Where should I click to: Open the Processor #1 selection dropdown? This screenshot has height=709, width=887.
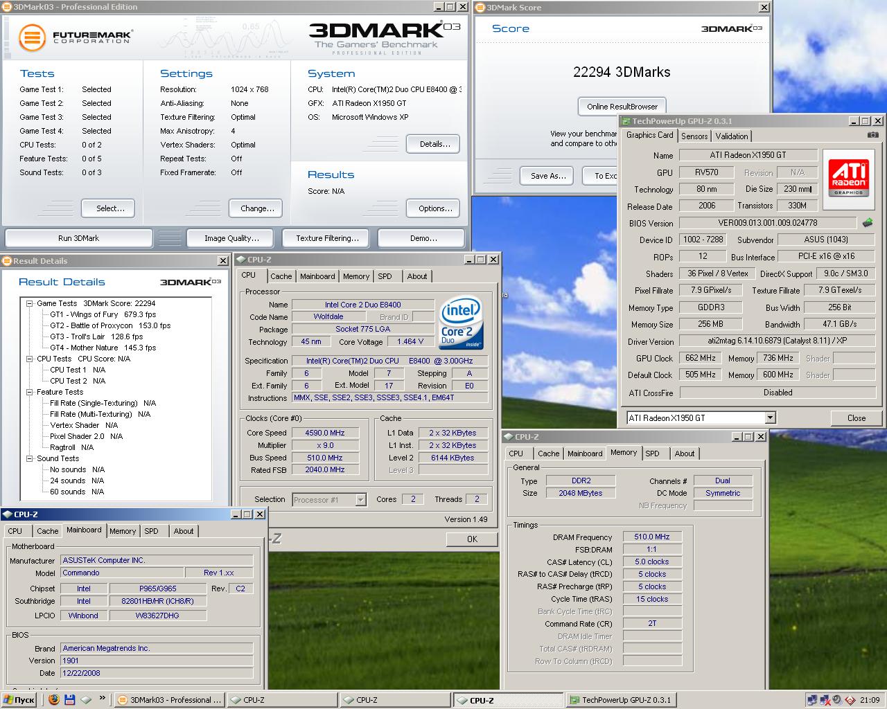pos(360,499)
